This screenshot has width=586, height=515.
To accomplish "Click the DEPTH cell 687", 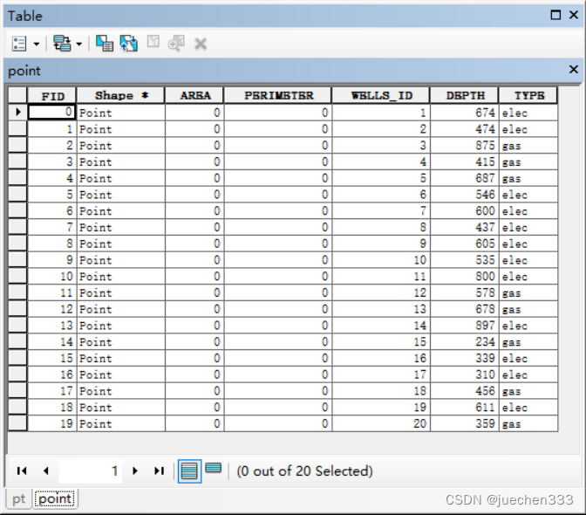I will (x=465, y=178).
